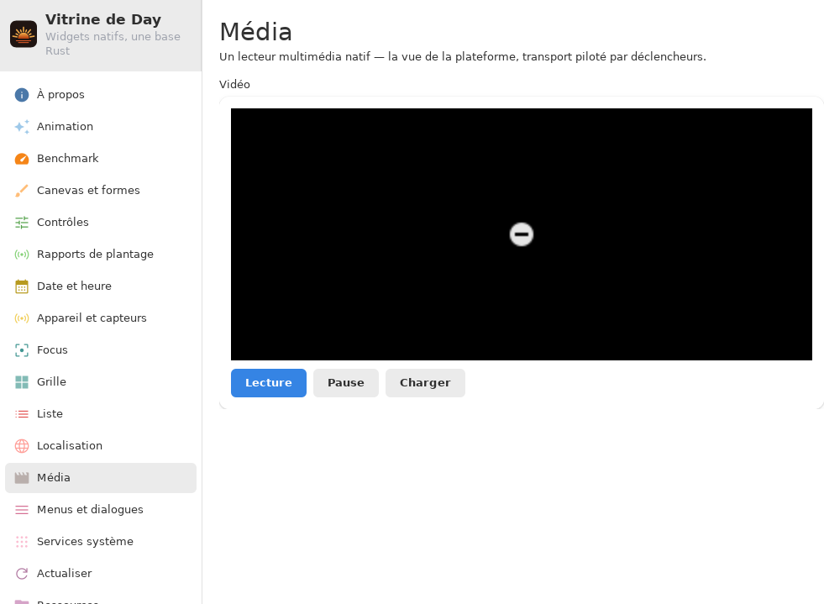The image size is (824, 604).
Task: Select the Animation sparkles icon
Action: click(22, 127)
